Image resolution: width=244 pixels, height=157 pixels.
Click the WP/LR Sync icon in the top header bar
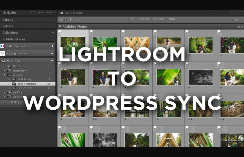point(61,13)
